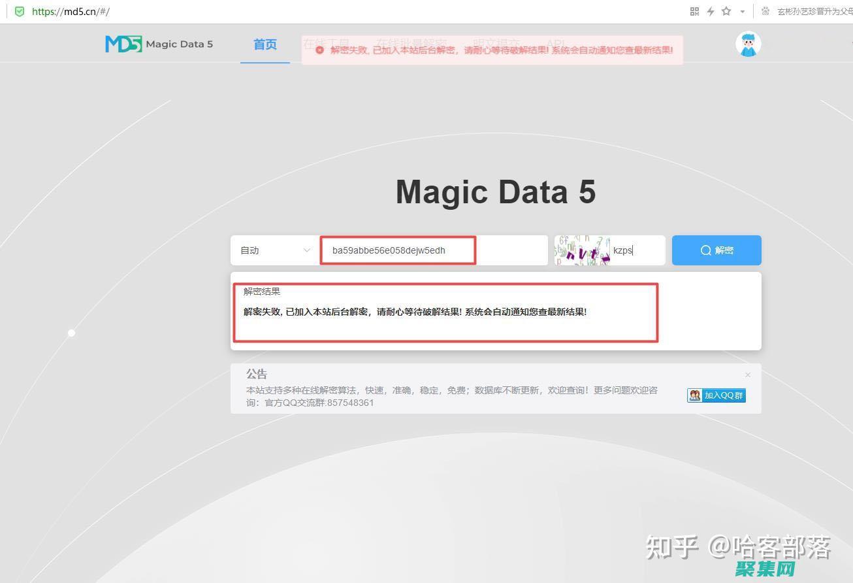Image resolution: width=853 pixels, height=583 pixels.
Task: Click the green security shield icon
Action: 20,11
